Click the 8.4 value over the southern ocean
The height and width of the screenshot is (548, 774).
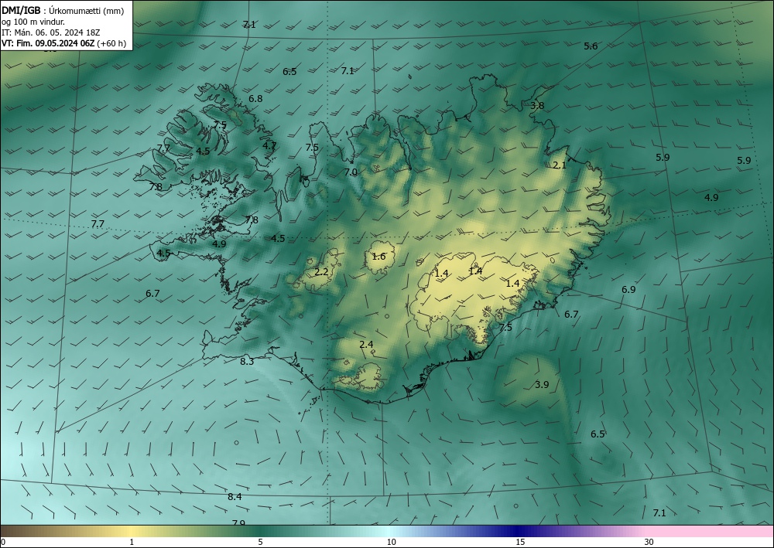pyautogui.click(x=235, y=497)
